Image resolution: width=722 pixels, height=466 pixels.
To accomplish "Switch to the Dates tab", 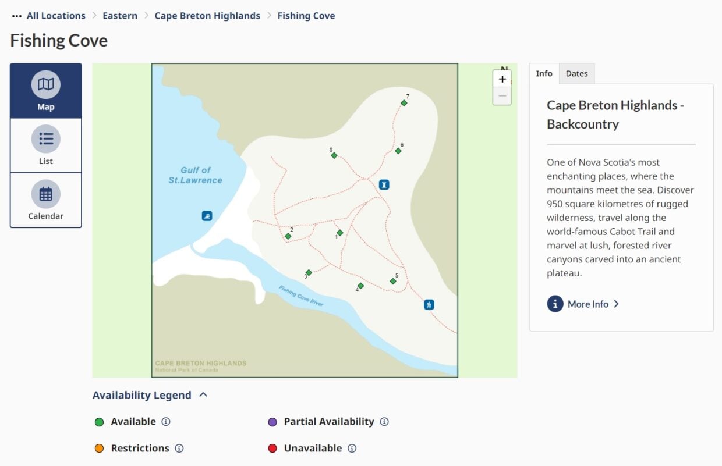I will point(576,73).
